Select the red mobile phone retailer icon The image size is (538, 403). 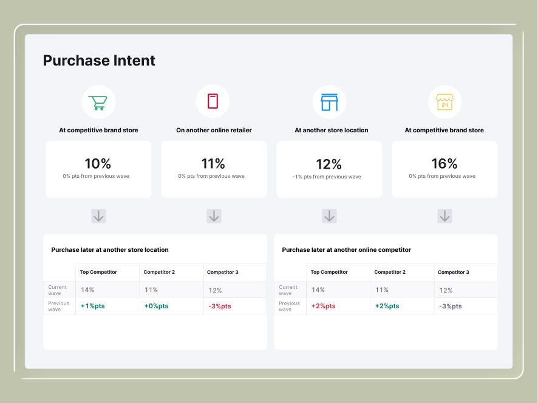[x=213, y=101]
